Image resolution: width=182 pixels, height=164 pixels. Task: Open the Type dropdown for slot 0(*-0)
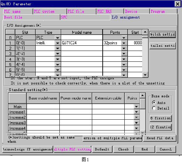point(58,43)
